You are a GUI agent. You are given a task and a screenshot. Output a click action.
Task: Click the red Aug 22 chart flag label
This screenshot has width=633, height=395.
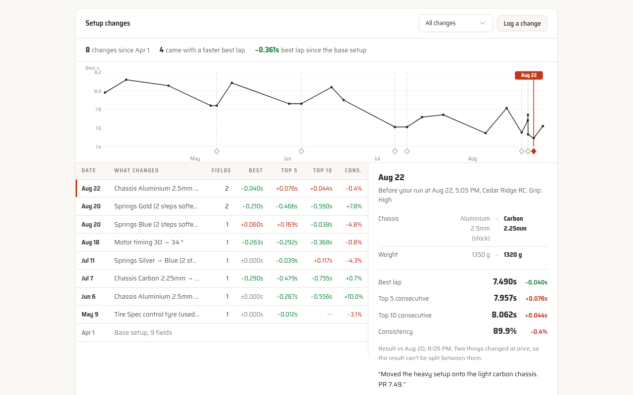pos(529,76)
